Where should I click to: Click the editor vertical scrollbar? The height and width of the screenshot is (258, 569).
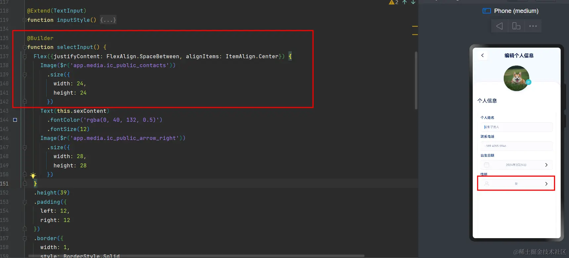(x=416, y=80)
